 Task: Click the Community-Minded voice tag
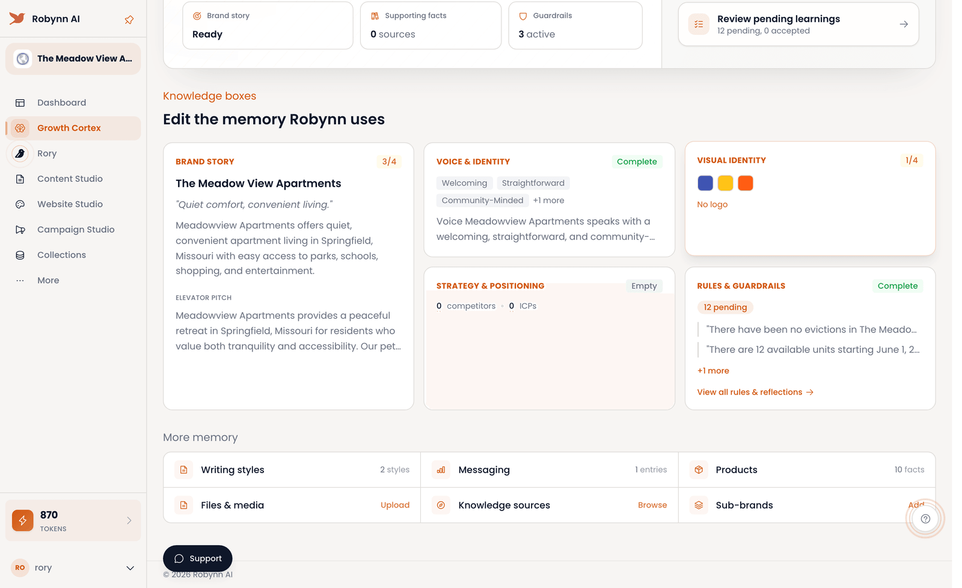(482, 200)
